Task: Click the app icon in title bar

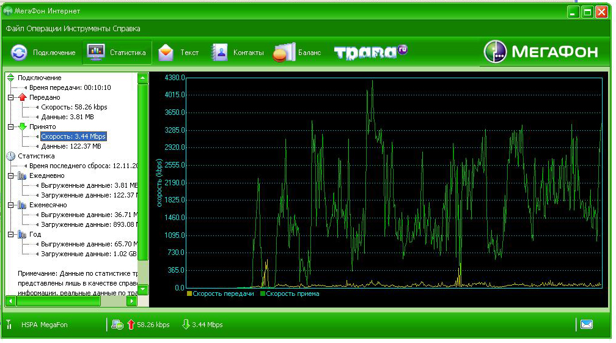Action: click(7, 11)
